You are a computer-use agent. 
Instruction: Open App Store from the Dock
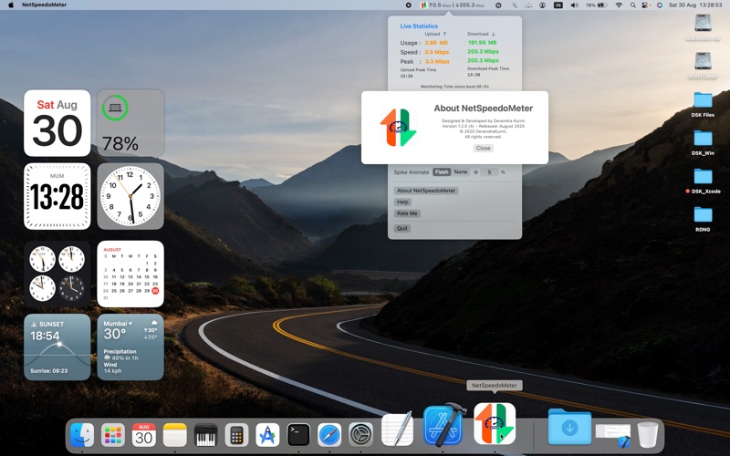(x=267, y=435)
